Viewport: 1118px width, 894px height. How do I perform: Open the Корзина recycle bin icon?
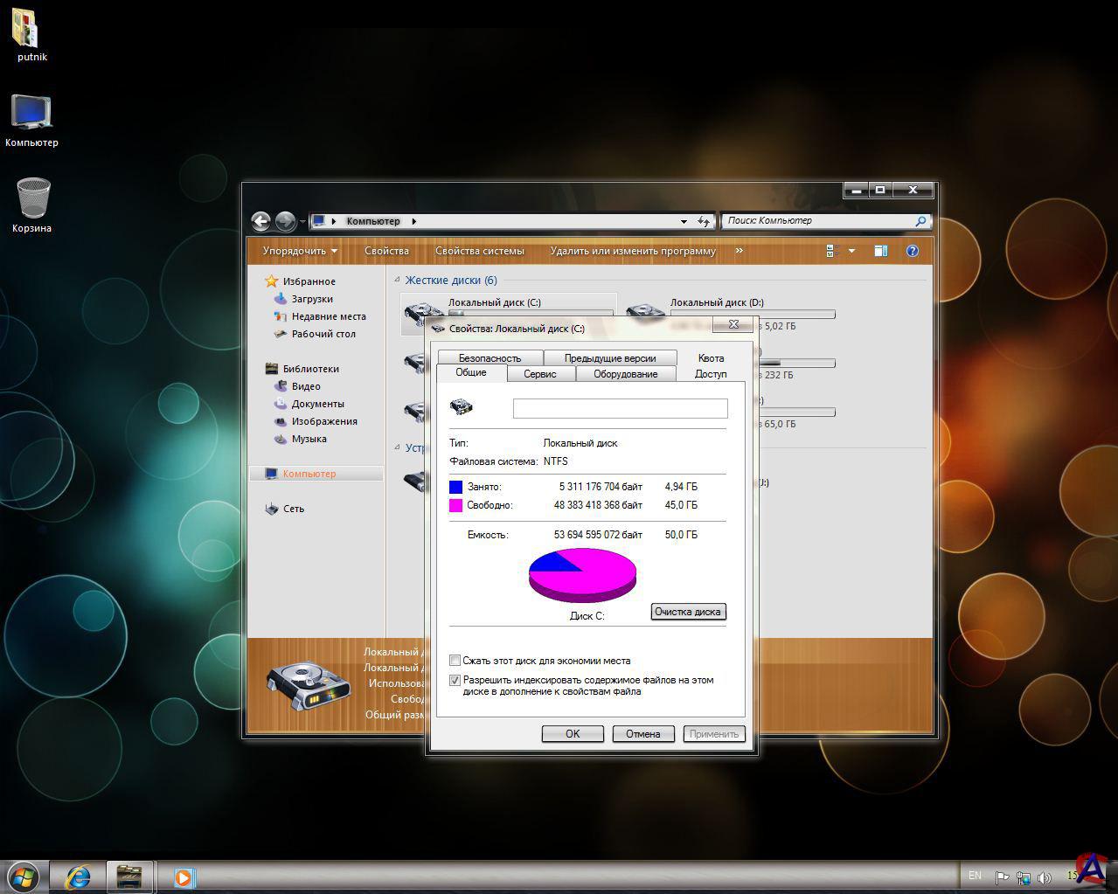(x=32, y=200)
